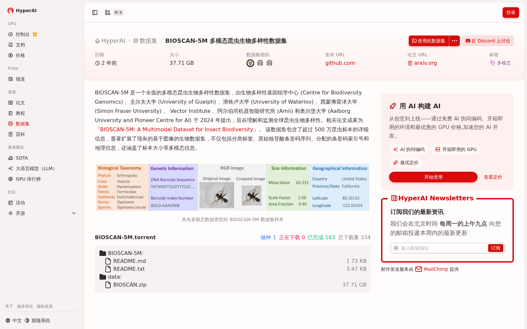Click 在 Discord 上讨论 button
527x329 pixels.
(x=488, y=41)
